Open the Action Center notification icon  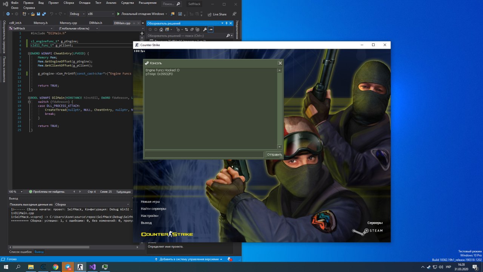(x=475, y=267)
